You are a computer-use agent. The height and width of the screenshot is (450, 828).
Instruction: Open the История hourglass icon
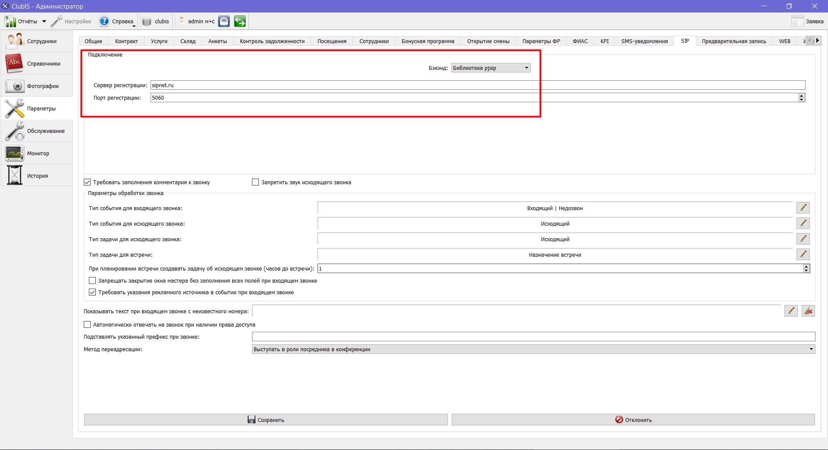coord(15,176)
